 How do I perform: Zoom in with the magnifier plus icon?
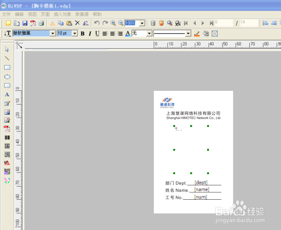[x=113, y=23]
